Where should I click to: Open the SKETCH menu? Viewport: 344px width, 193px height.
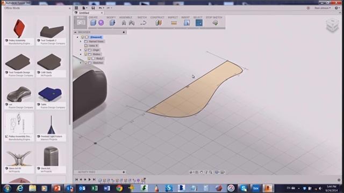142,17
